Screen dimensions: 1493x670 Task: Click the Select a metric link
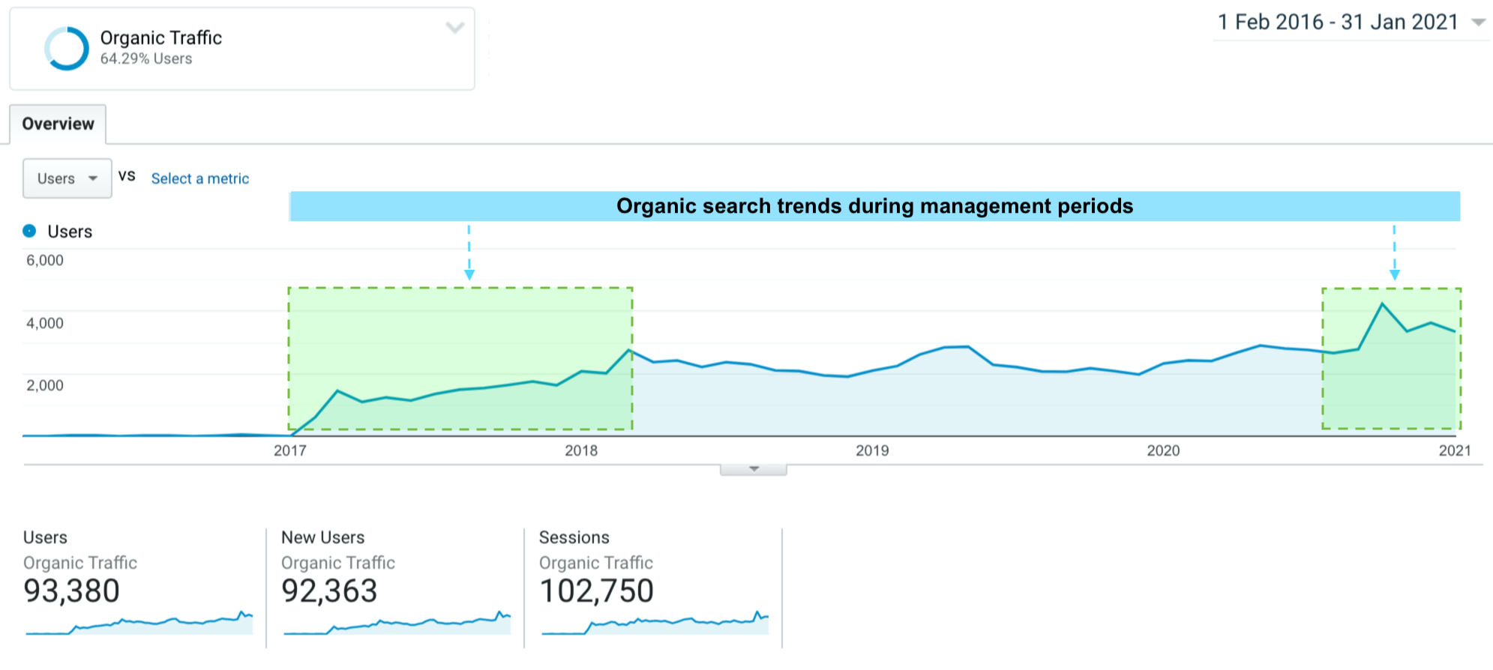tap(200, 178)
